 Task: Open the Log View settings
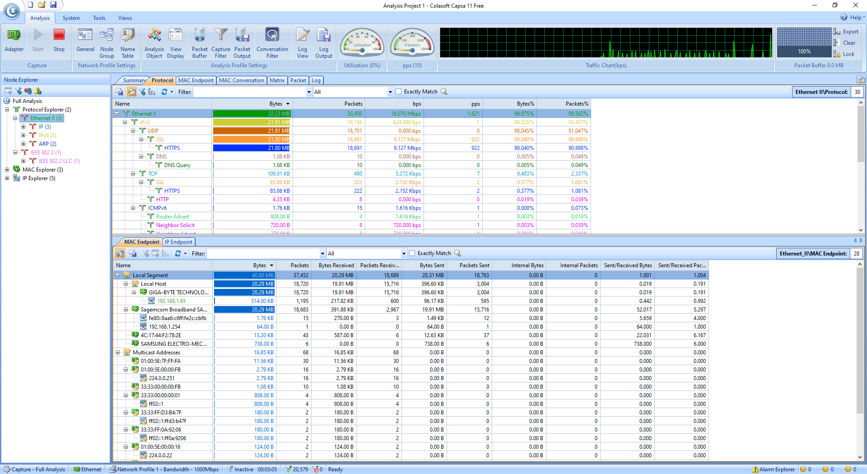pos(303,43)
